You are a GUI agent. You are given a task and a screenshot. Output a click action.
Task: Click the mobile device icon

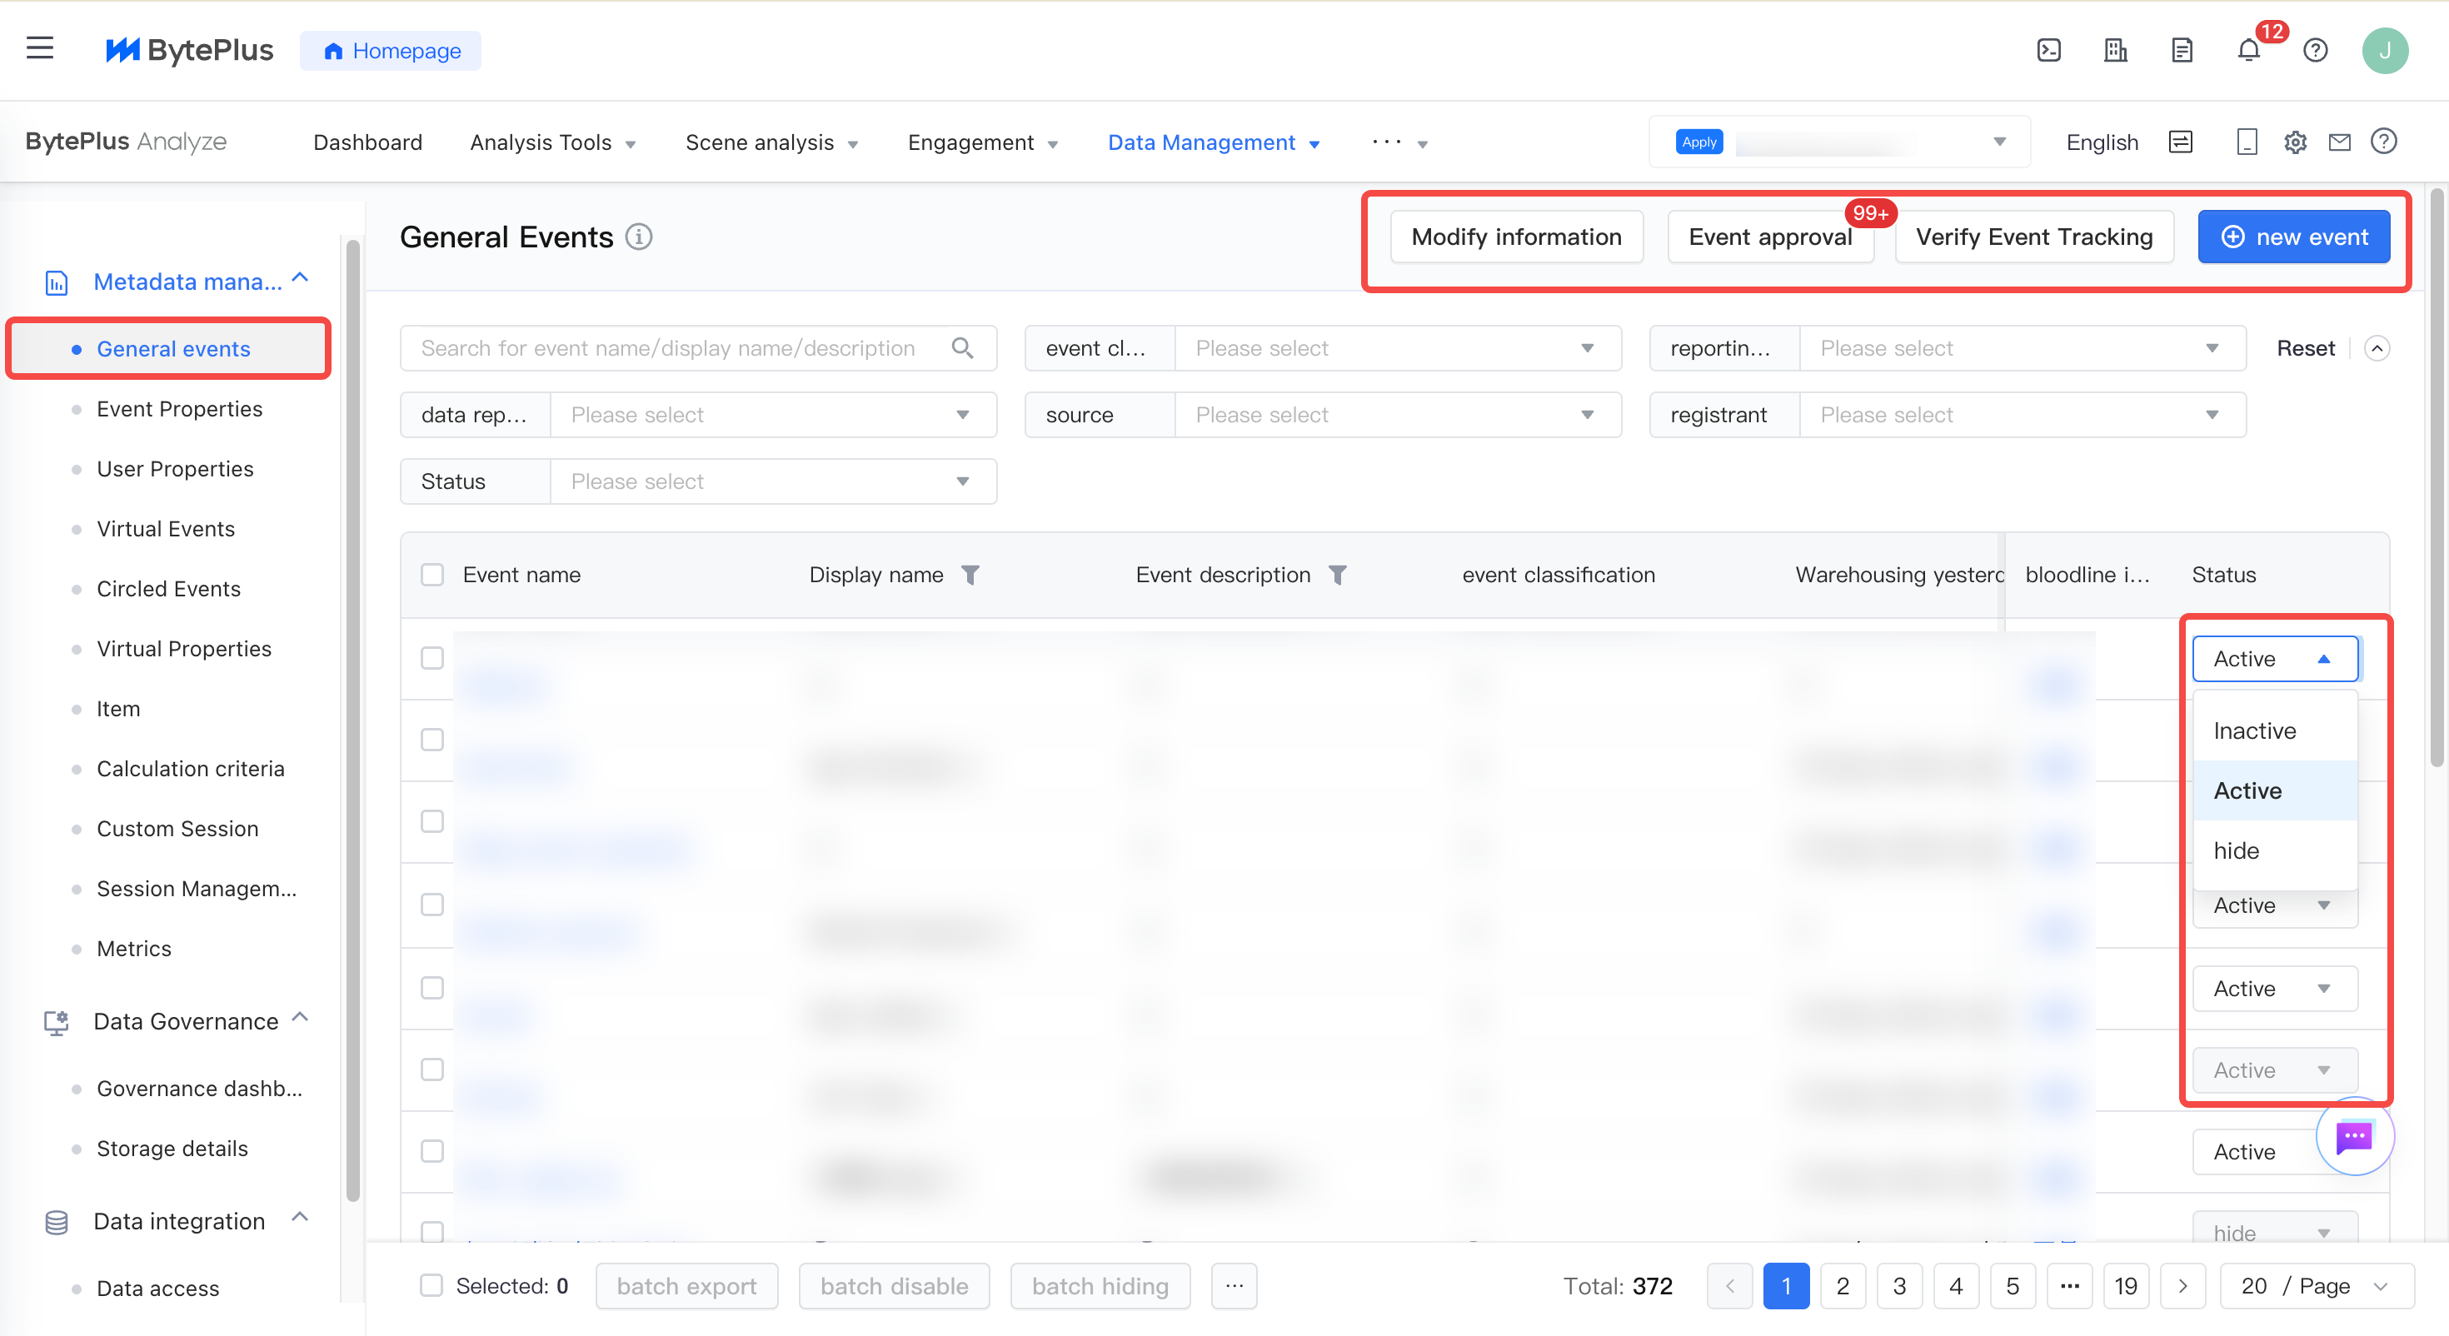[x=2247, y=142]
